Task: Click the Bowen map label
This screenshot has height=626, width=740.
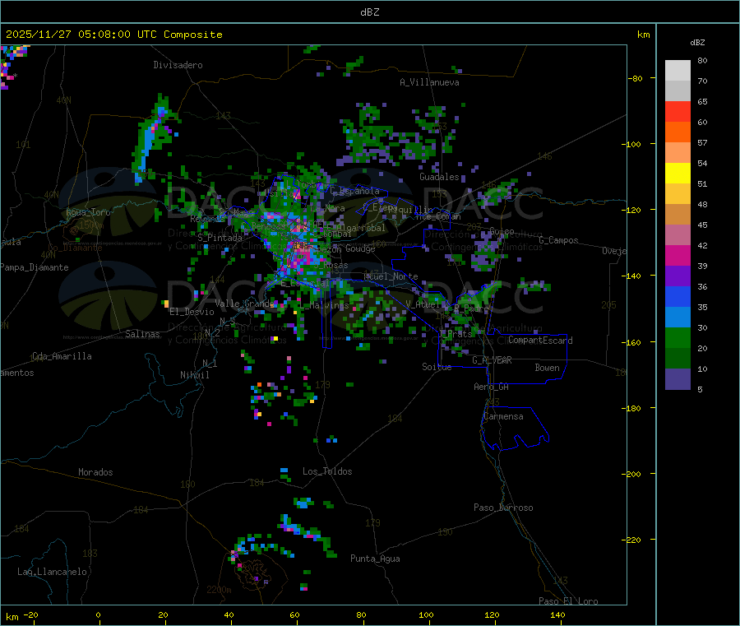Action: (547, 368)
